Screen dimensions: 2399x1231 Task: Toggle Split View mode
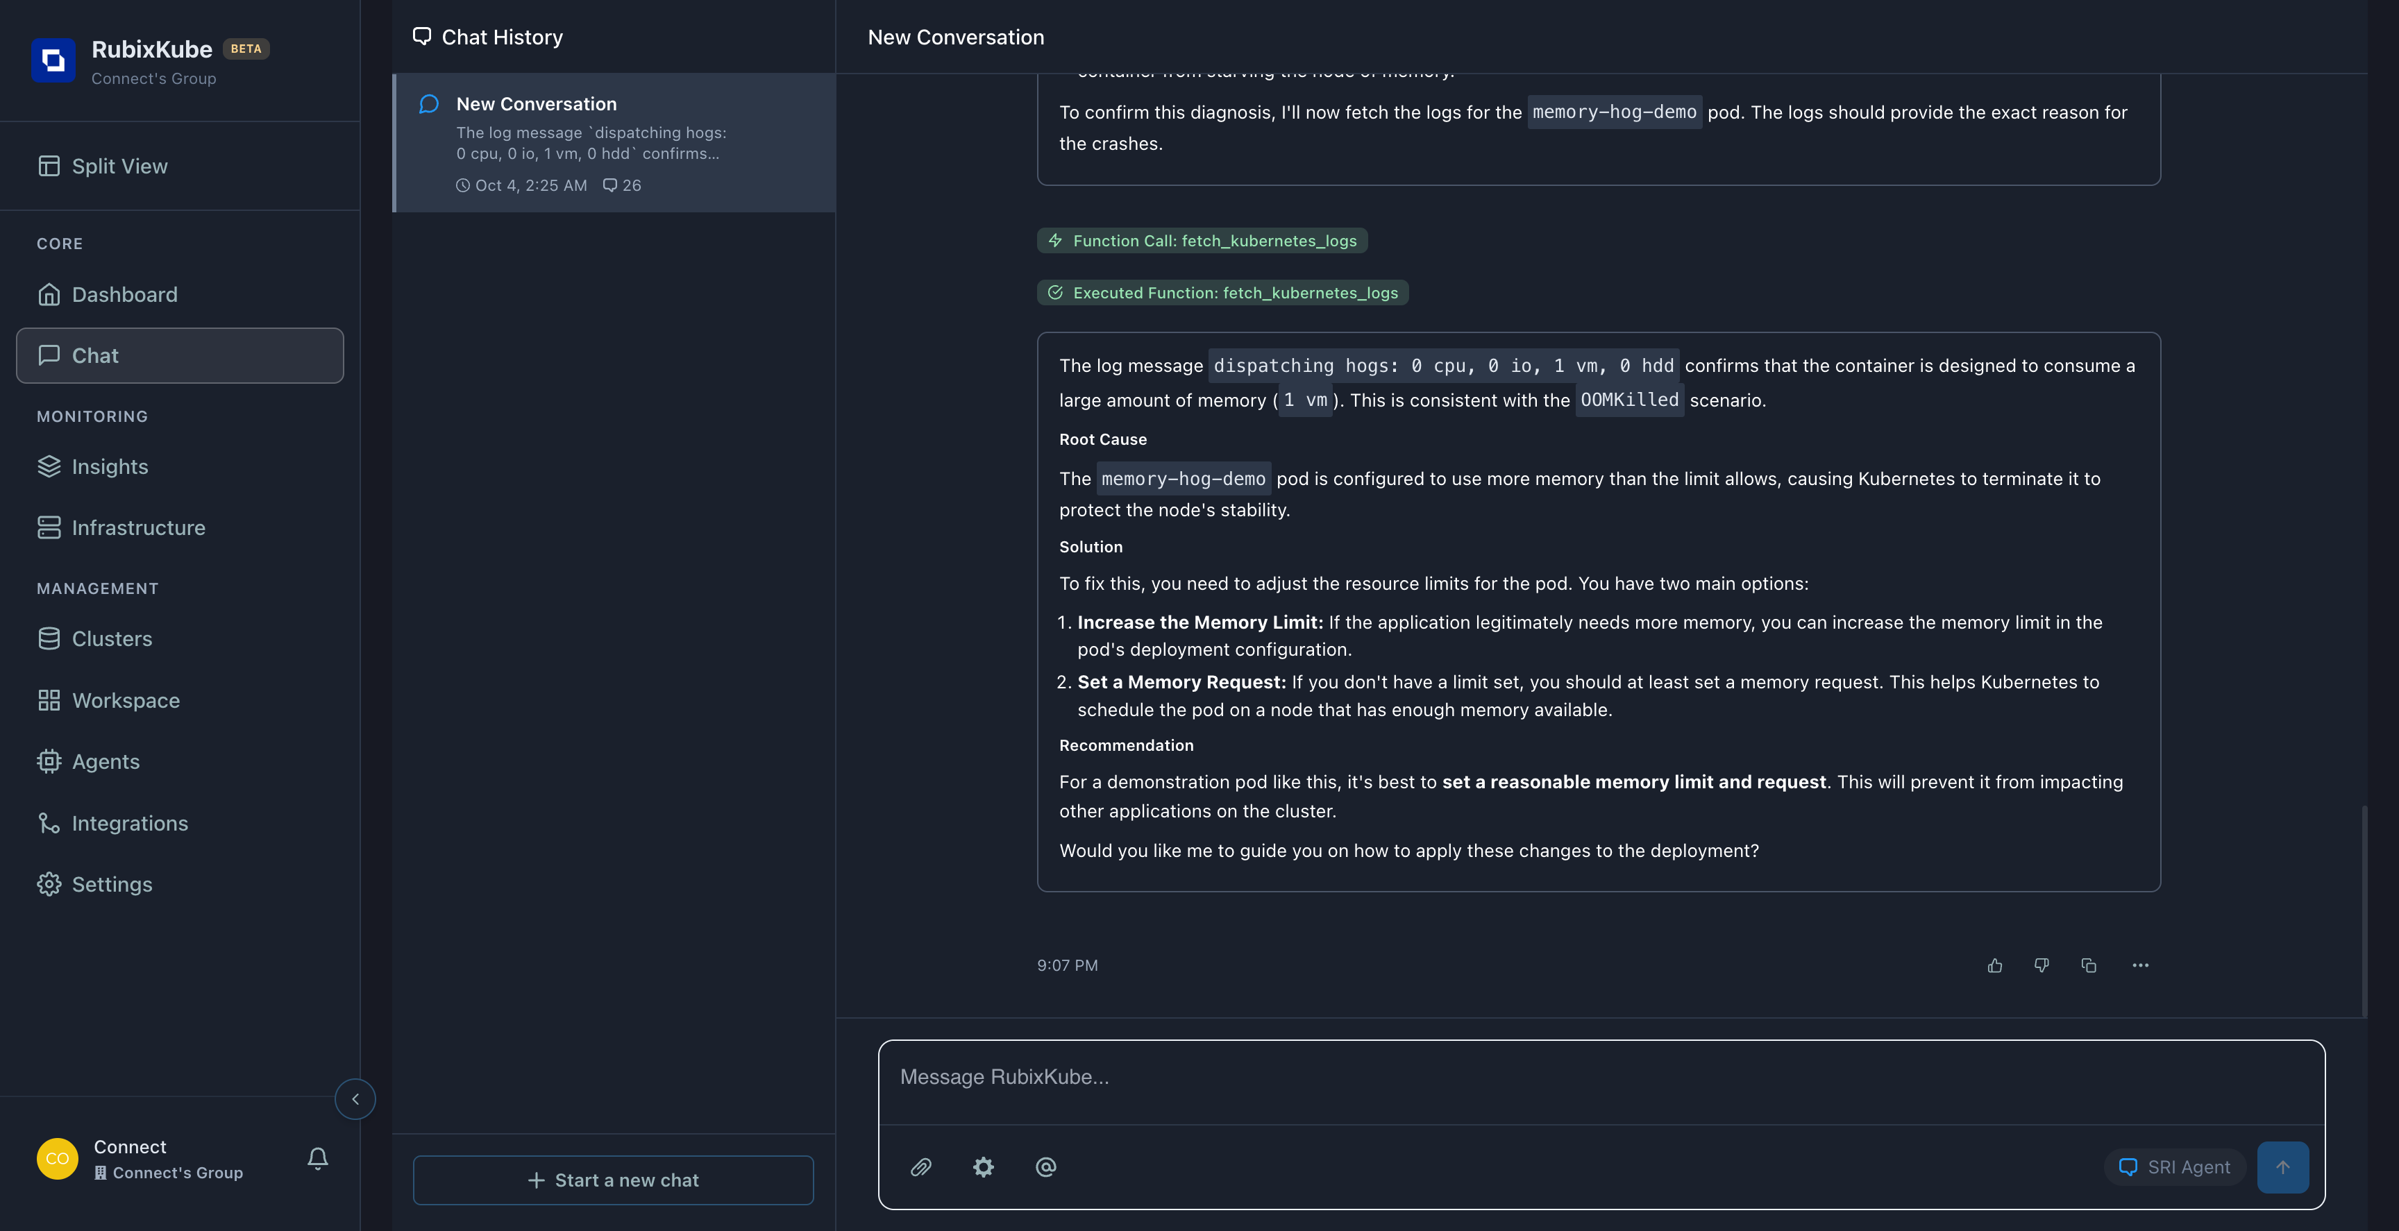point(119,167)
